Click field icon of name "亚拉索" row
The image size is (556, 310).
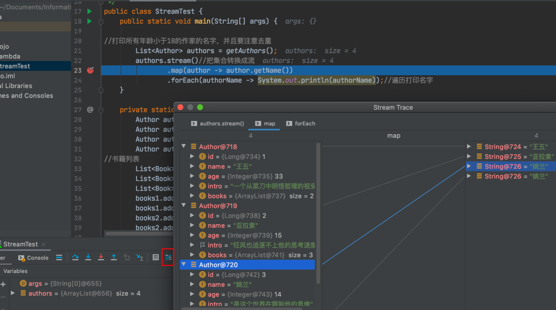pyautogui.click(x=202, y=225)
